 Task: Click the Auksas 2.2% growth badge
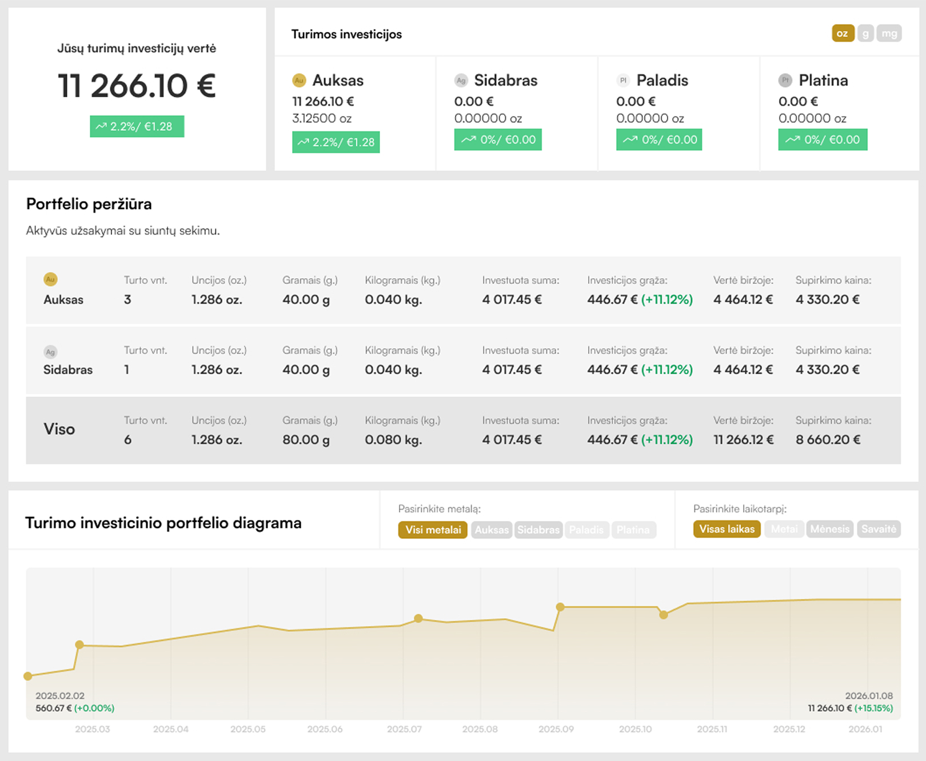click(336, 142)
